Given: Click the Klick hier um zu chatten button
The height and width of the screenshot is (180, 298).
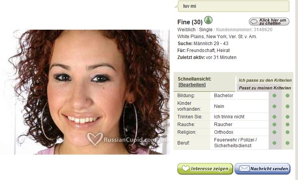Looking at the screenshot, I should tap(269, 22).
